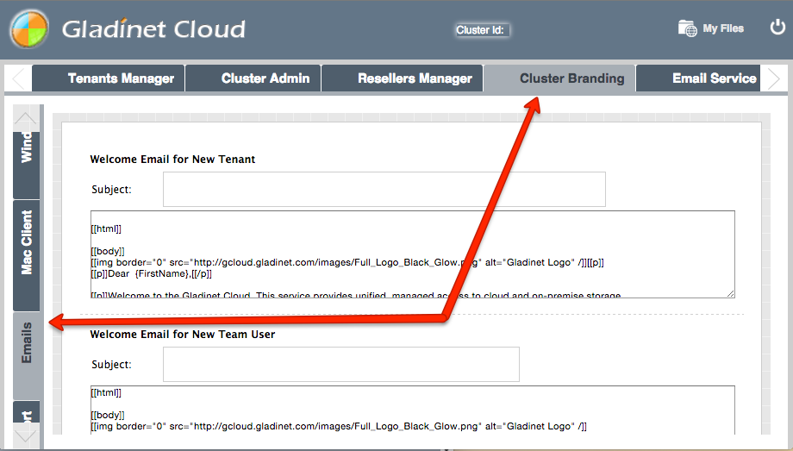The height and width of the screenshot is (451, 793).
Task: Go to the Email Service tab
Action: point(698,78)
